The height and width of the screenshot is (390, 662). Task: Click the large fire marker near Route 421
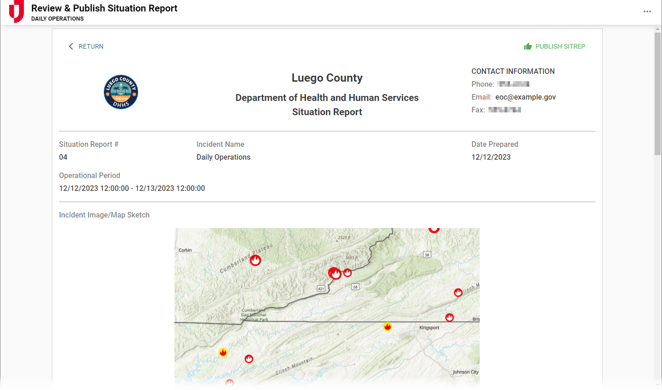(x=335, y=273)
